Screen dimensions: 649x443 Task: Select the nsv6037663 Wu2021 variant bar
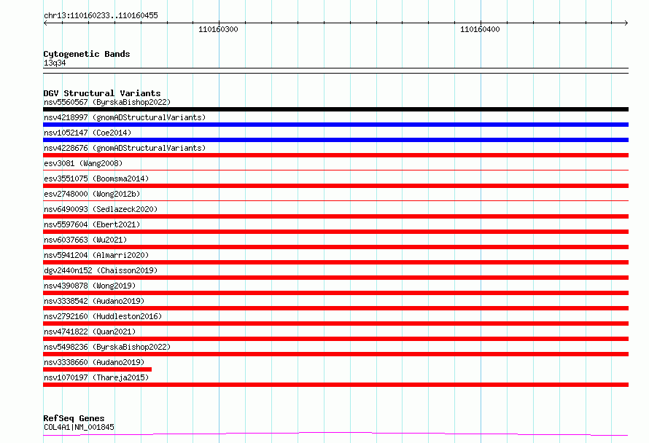(335, 247)
